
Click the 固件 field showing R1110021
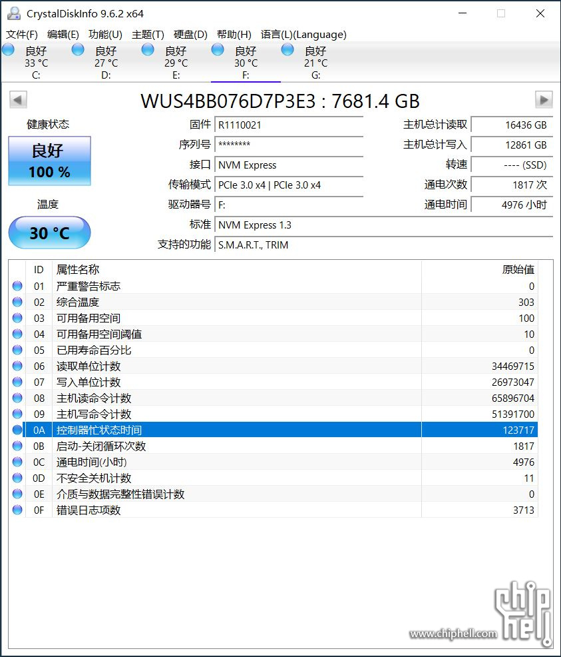pyautogui.click(x=289, y=125)
